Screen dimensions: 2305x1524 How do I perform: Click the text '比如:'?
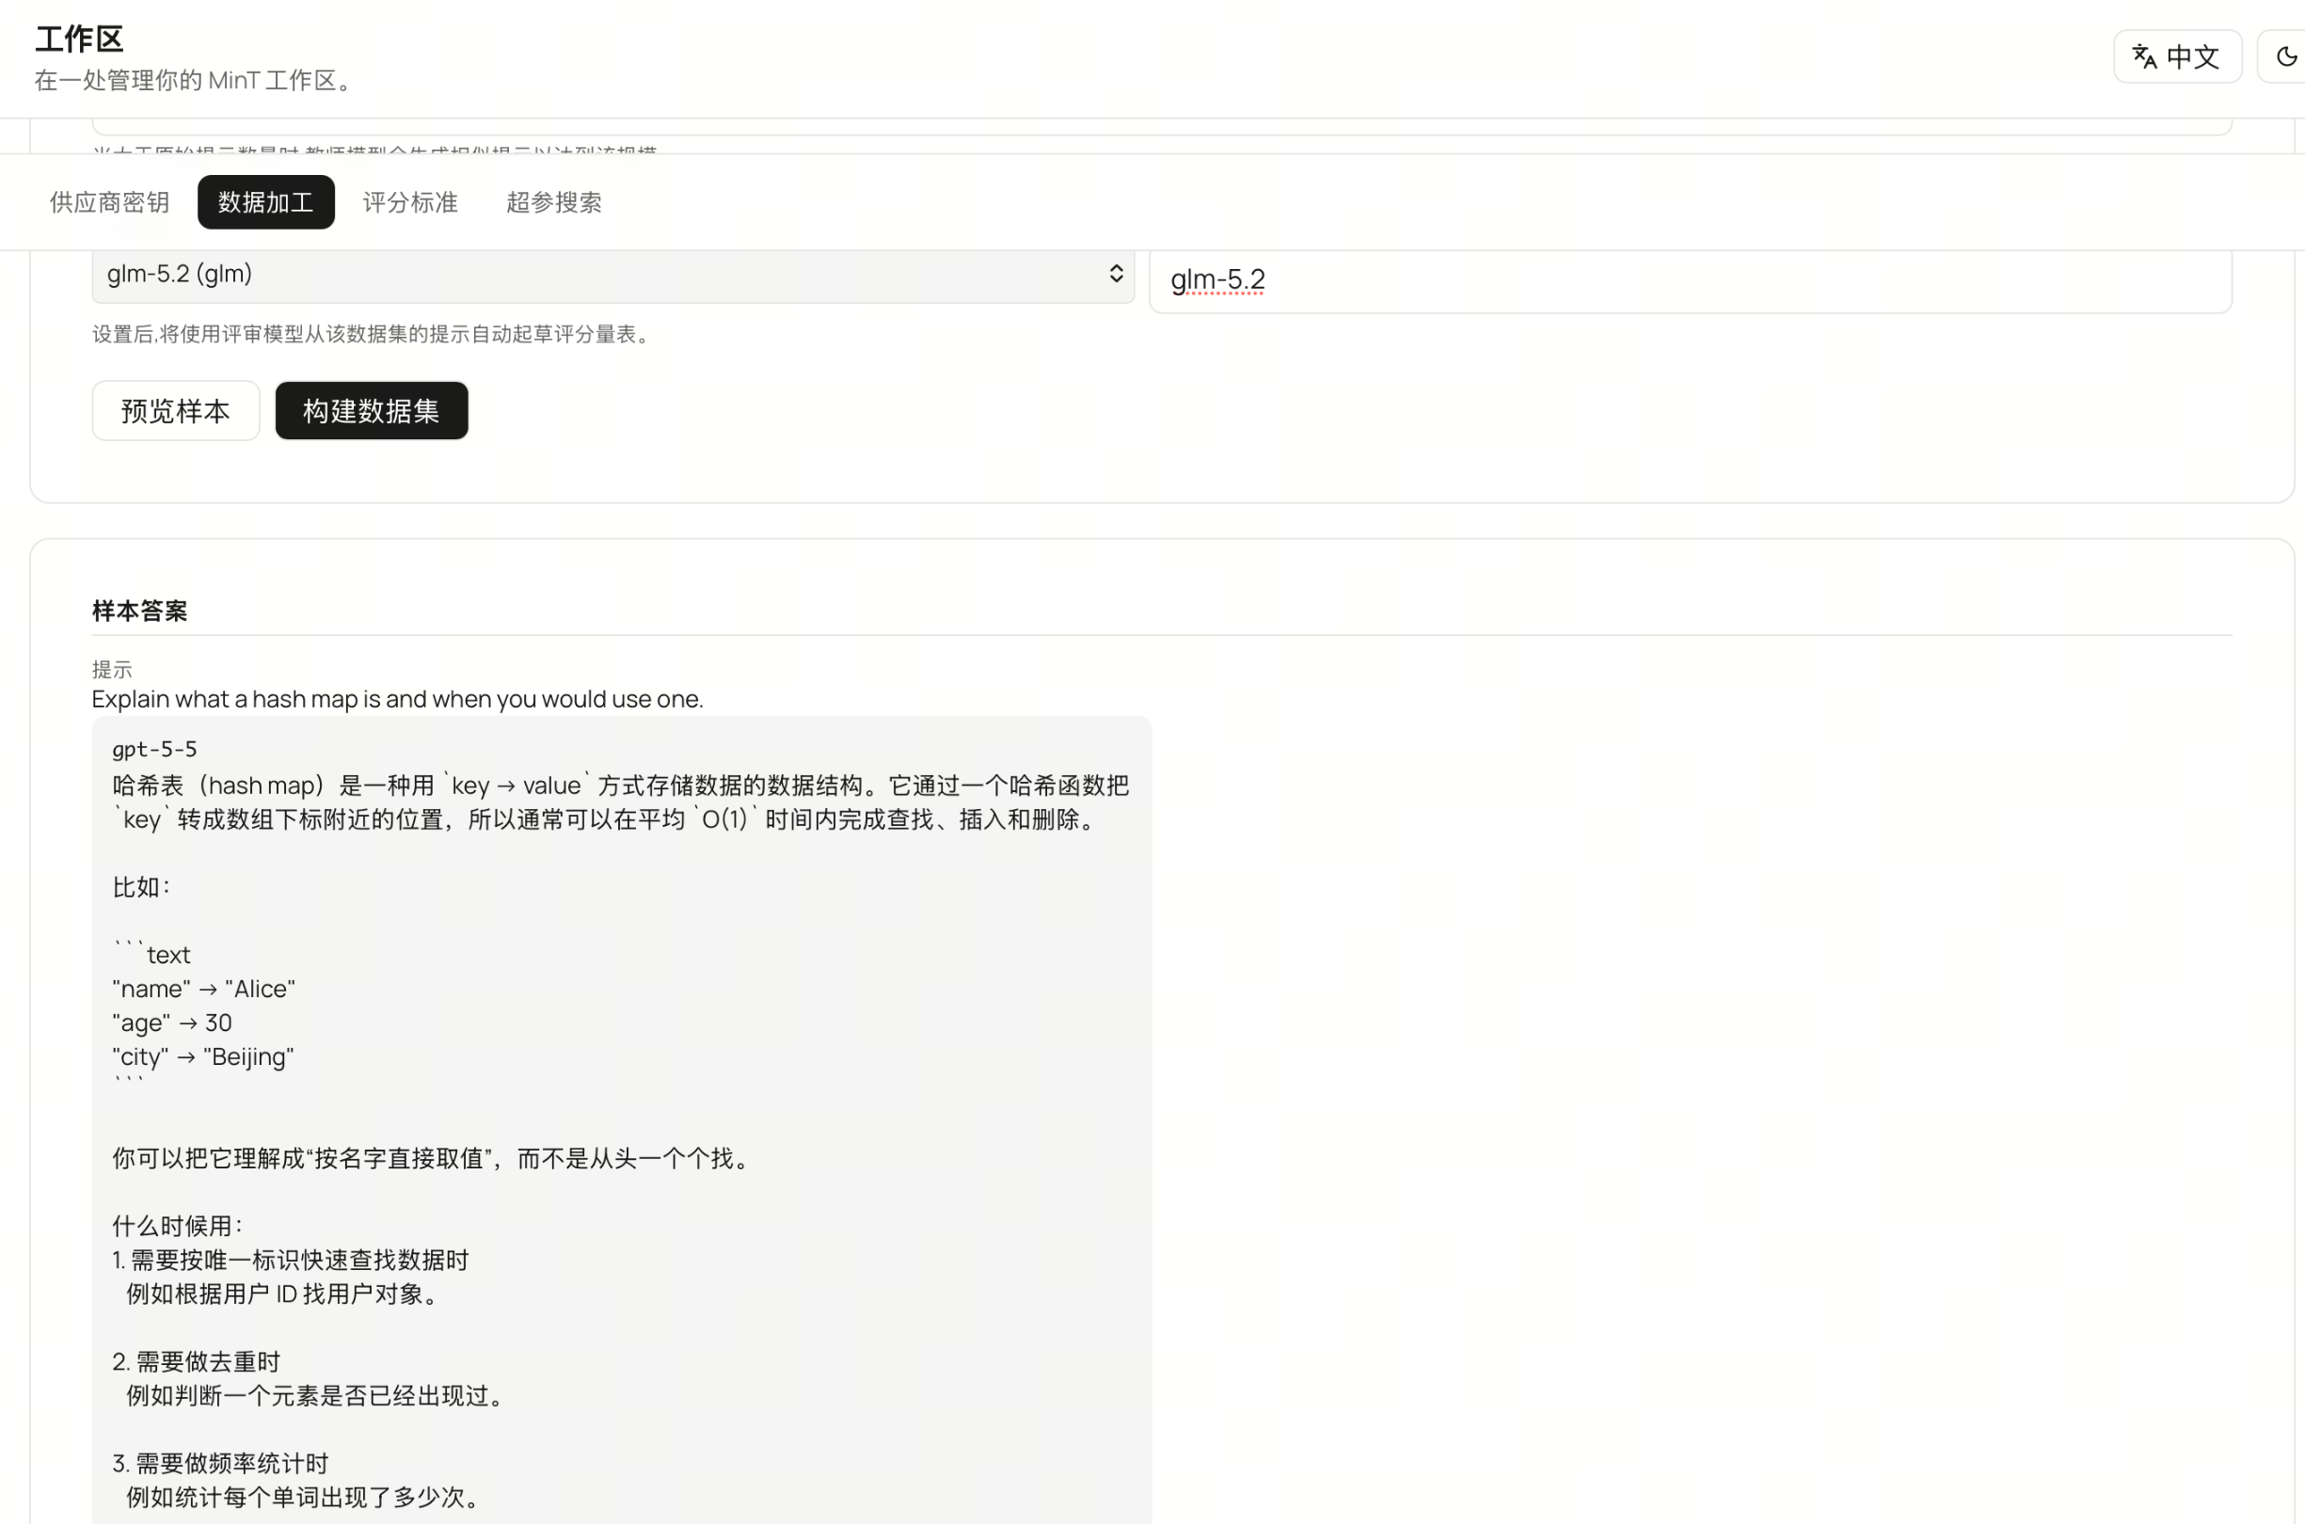pyautogui.click(x=141, y=886)
